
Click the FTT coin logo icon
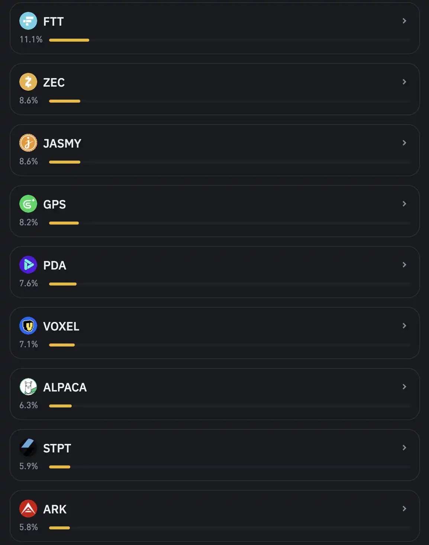(28, 21)
